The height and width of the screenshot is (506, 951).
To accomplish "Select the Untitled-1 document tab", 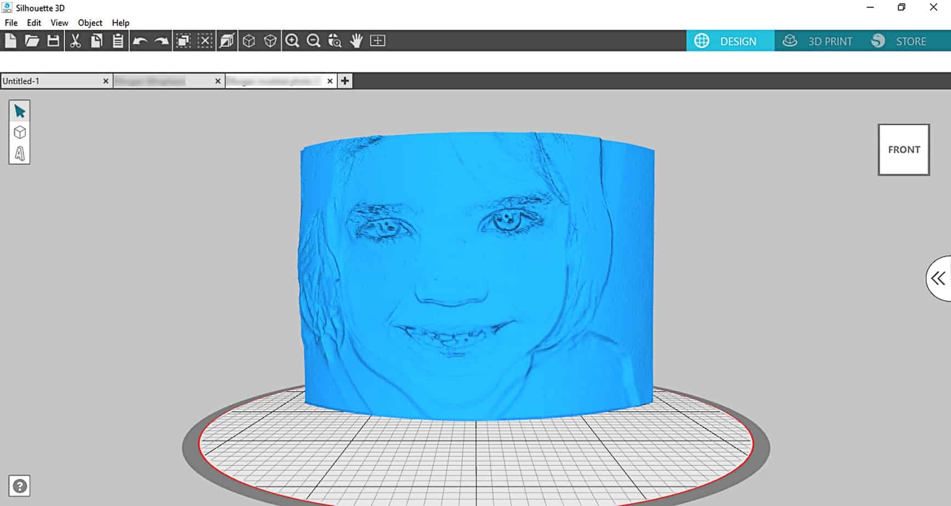I will point(33,81).
